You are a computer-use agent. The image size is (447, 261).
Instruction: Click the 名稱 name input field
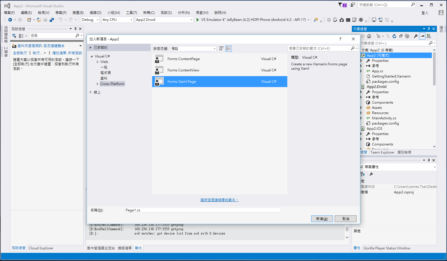tap(203, 210)
